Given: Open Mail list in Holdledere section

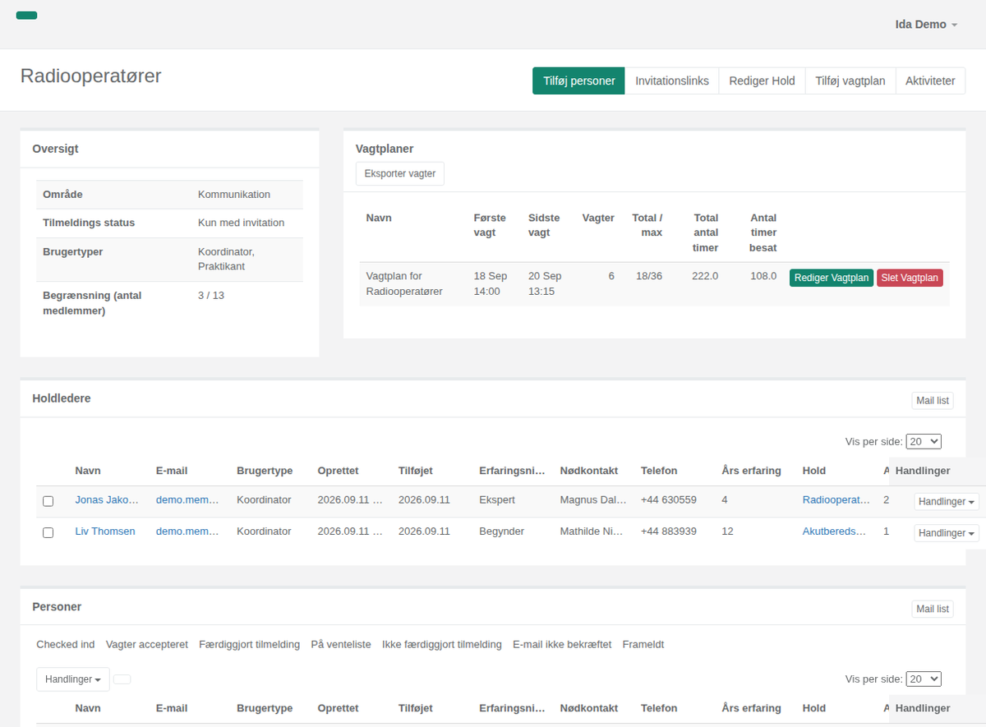Looking at the screenshot, I should 933,401.
